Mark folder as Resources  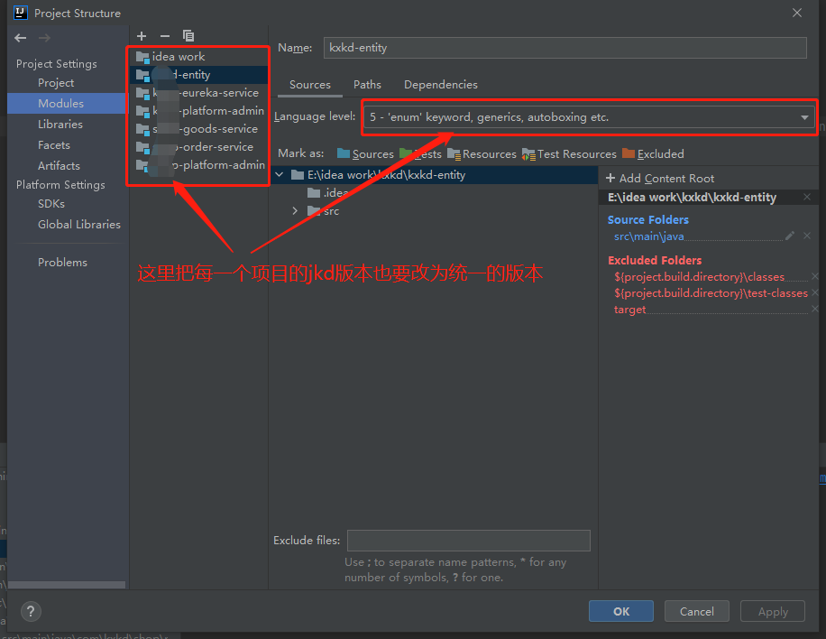click(x=482, y=154)
